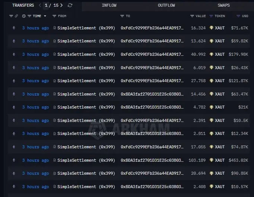
Task: Click the USD amount $74.87K
Action: [x=239, y=147]
